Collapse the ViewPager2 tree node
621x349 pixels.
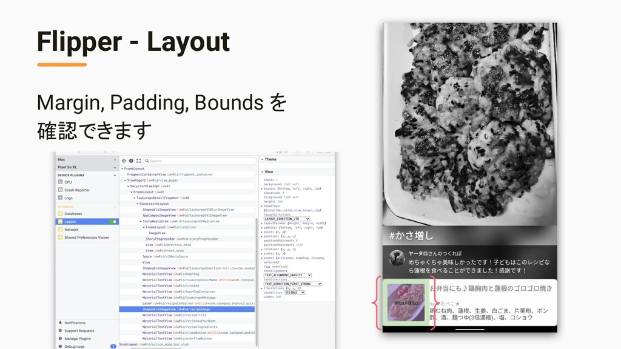click(125, 180)
